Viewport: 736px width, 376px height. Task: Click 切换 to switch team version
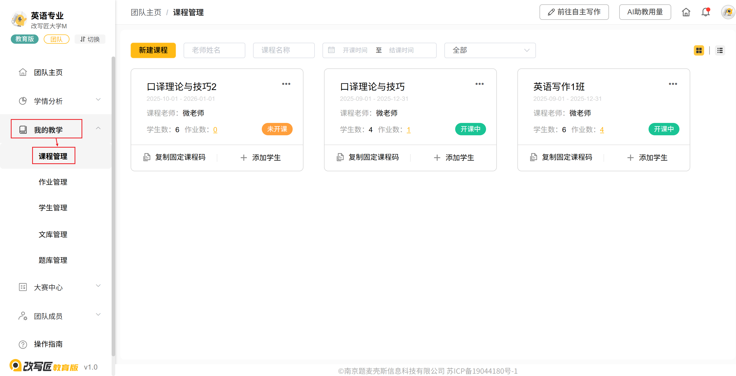90,39
